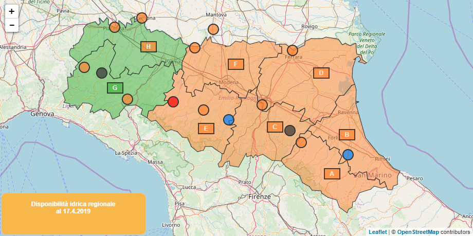Select the zone E label marker
This screenshot has width=473, height=236.
coord(206,128)
